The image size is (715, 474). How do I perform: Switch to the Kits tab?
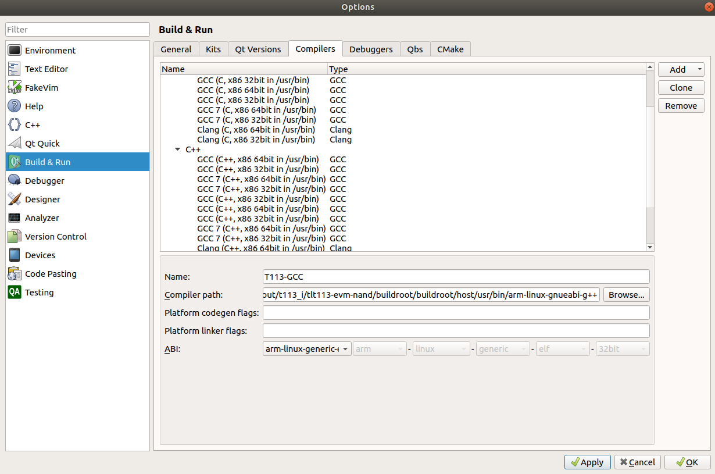click(213, 49)
